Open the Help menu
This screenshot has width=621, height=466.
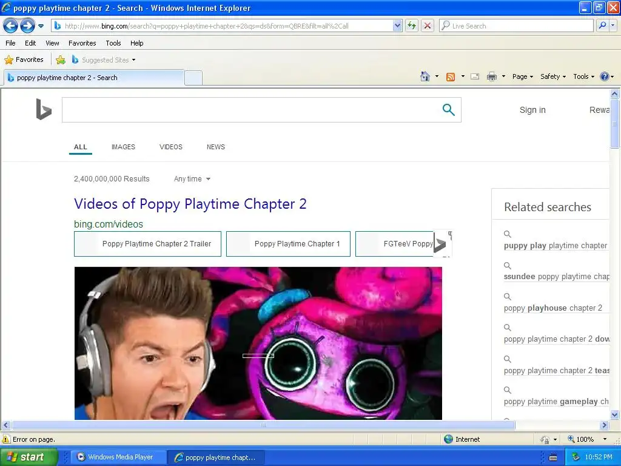pos(136,43)
